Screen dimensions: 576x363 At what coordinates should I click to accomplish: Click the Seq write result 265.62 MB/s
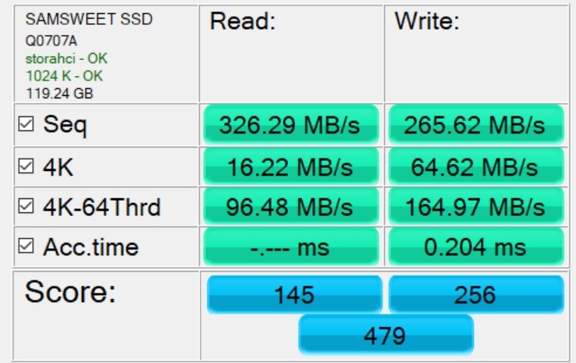tap(476, 125)
